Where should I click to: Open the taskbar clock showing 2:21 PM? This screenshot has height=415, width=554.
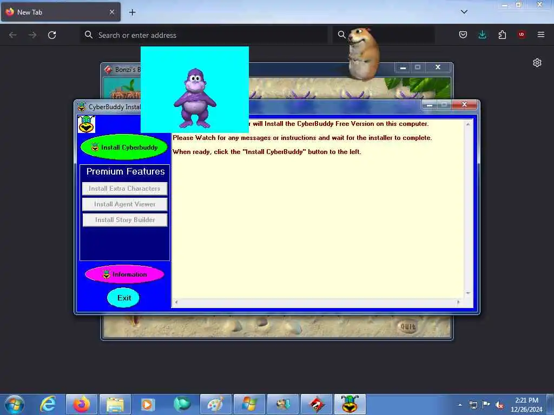[x=526, y=405]
